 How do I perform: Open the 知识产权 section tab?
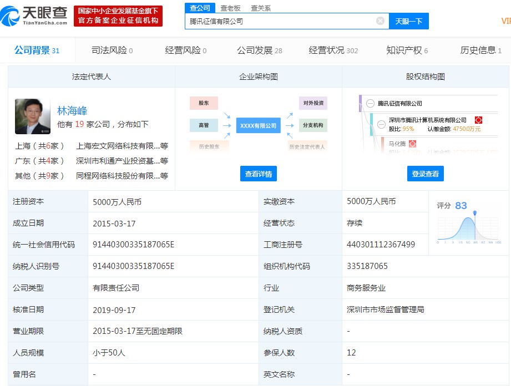(x=407, y=50)
